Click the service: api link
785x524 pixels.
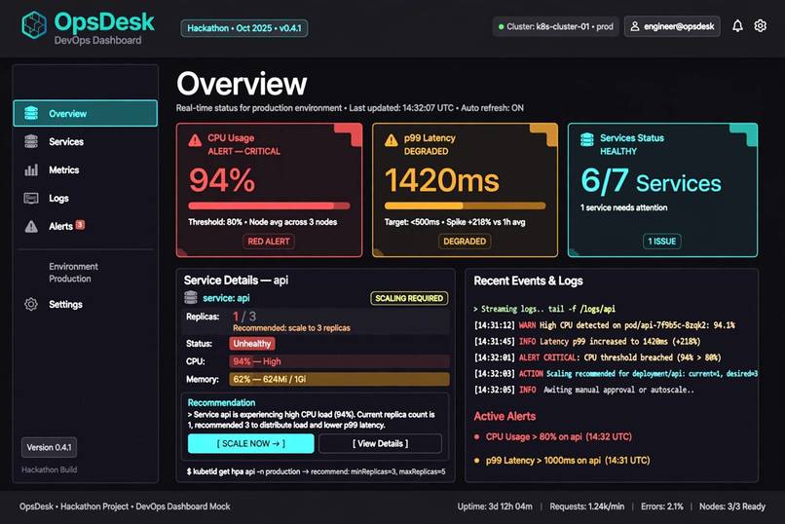[x=226, y=298]
